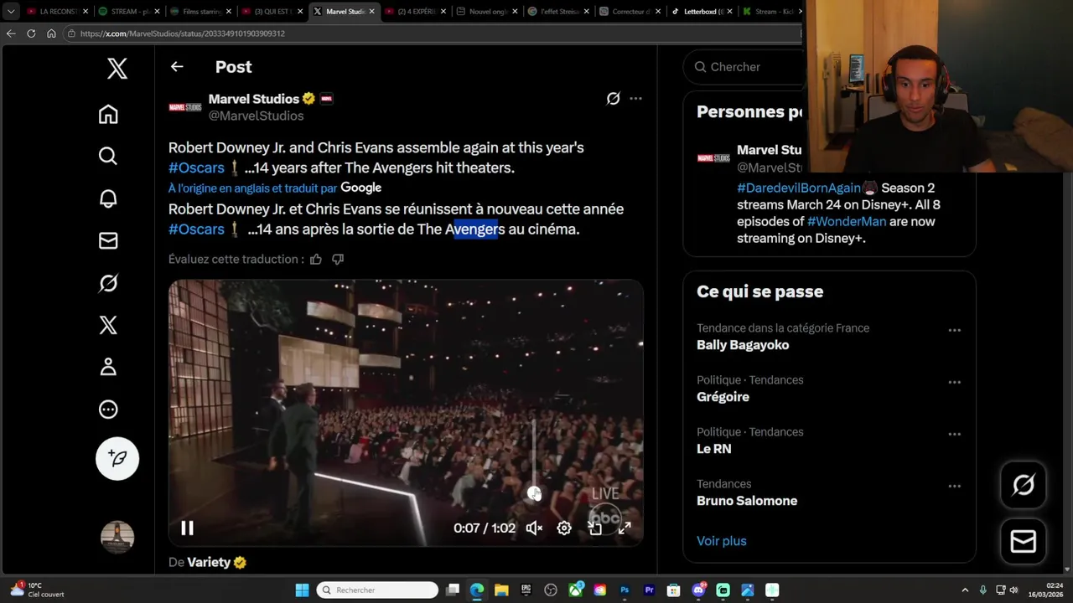Open the first #Oscars hashtag

point(196,167)
